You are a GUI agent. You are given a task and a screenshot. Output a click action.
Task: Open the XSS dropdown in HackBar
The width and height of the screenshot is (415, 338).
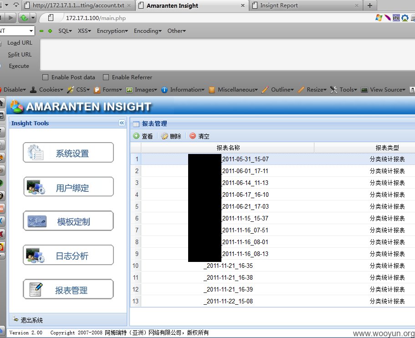[x=84, y=31]
